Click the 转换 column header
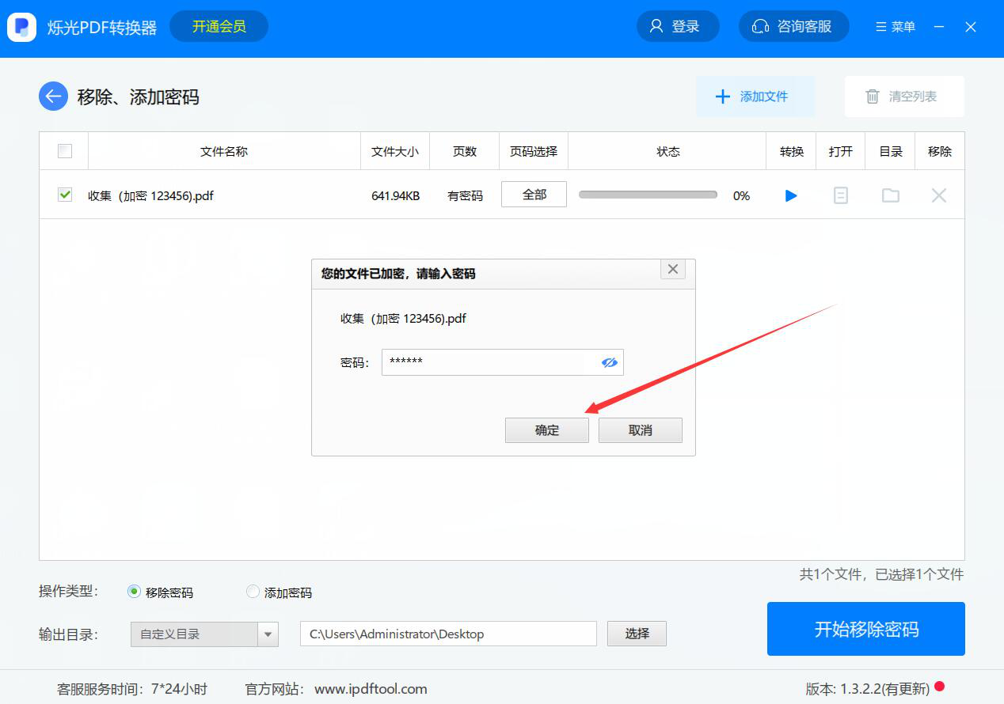 coord(791,151)
